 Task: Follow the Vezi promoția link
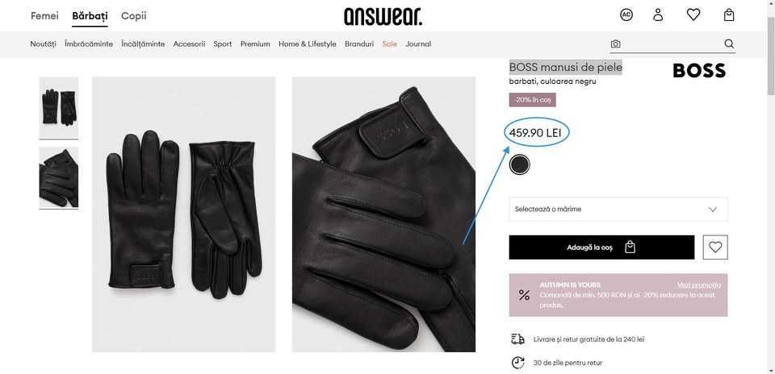pyautogui.click(x=699, y=285)
